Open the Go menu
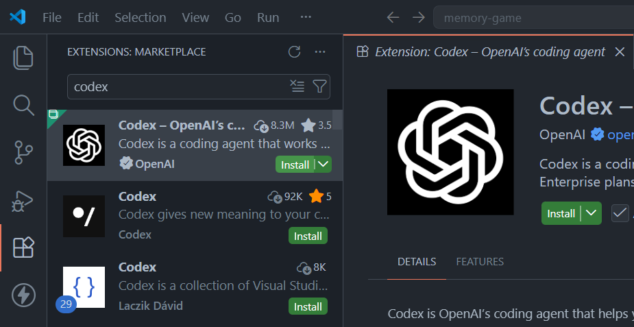Image resolution: width=634 pixels, height=327 pixels. coord(233,17)
